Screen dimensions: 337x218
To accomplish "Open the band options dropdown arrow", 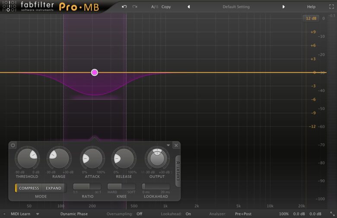I will point(168,145).
